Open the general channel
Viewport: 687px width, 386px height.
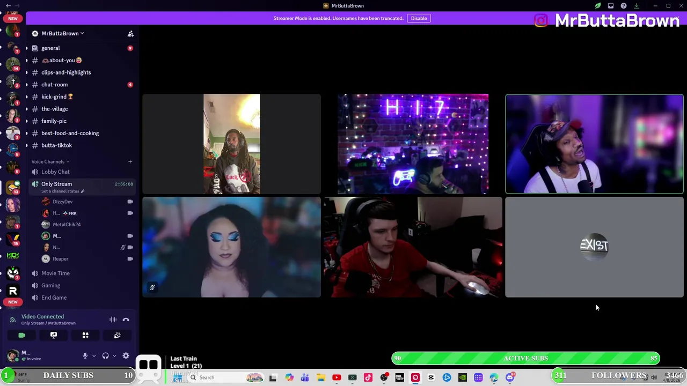click(82, 48)
